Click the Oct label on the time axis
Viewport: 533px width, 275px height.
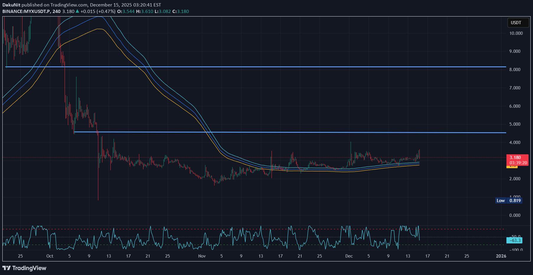50,256
